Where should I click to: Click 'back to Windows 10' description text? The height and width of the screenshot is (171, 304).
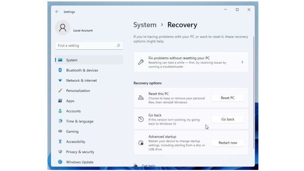(x=162, y=124)
